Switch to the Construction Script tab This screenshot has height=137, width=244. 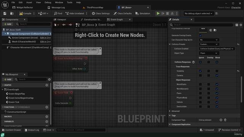91,19
